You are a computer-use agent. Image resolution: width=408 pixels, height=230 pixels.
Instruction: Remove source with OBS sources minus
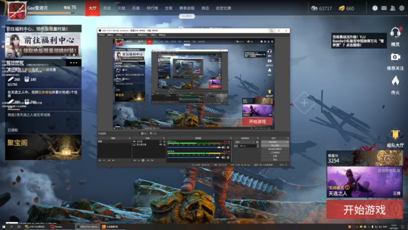coord(139,160)
